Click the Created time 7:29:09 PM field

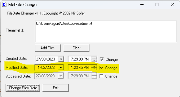point(80,59)
